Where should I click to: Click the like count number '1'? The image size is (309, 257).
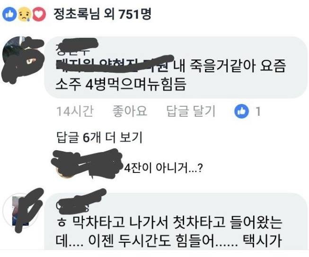[258, 111]
